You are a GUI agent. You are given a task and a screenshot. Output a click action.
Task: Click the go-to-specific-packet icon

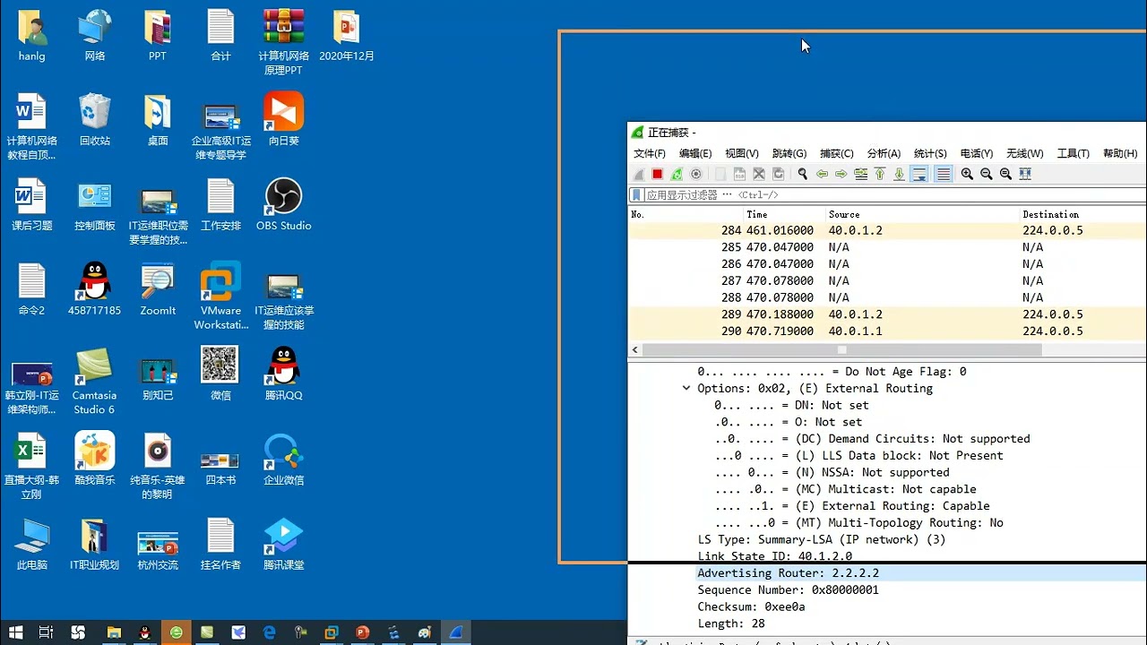click(860, 174)
